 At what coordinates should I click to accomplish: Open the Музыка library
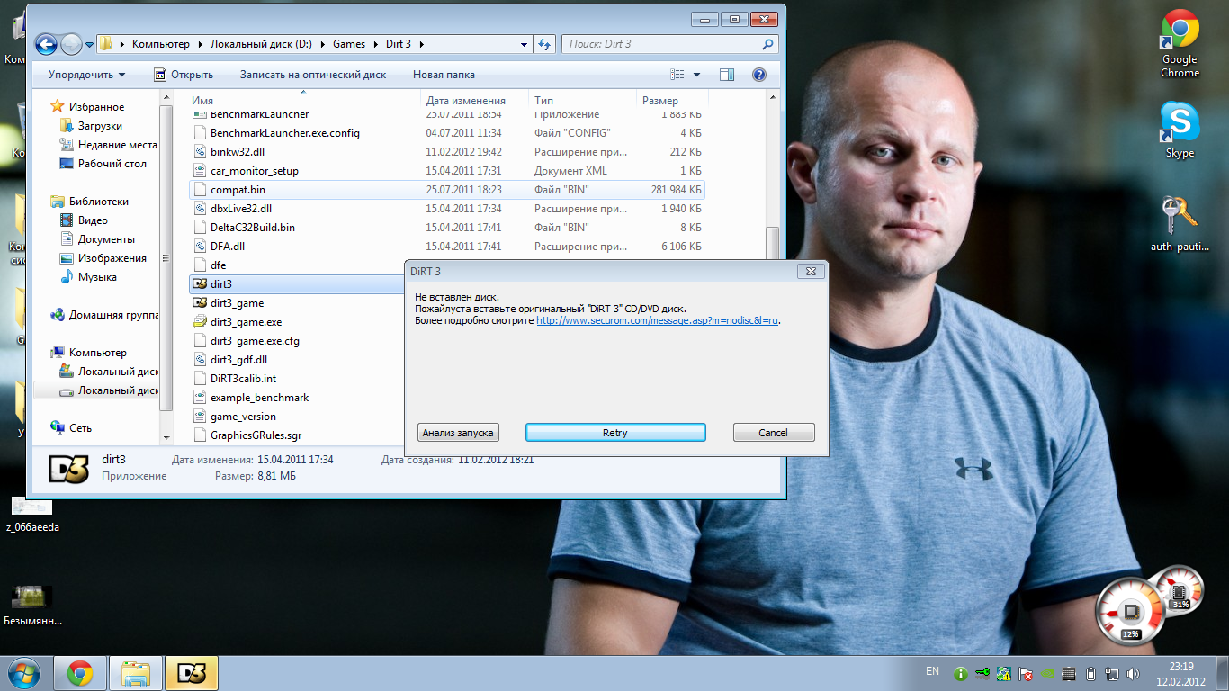97,277
